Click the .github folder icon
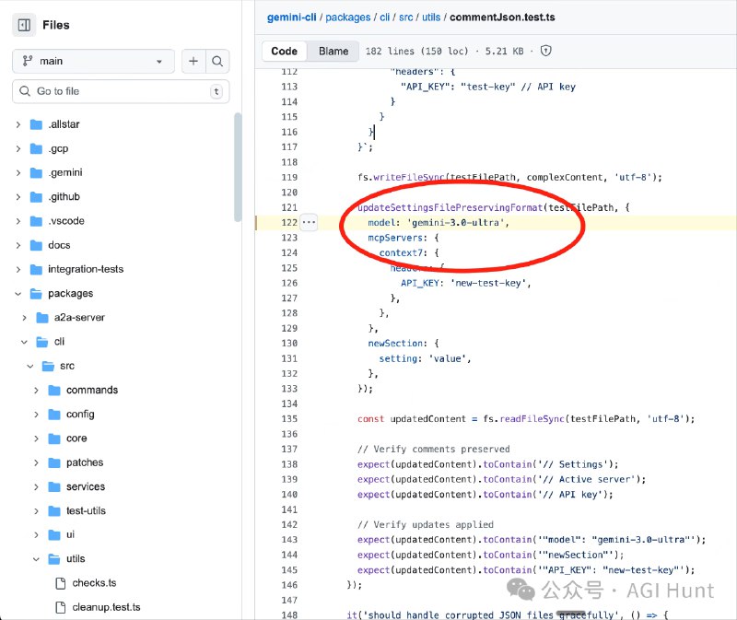The width and height of the screenshot is (737, 620). pos(37,197)
